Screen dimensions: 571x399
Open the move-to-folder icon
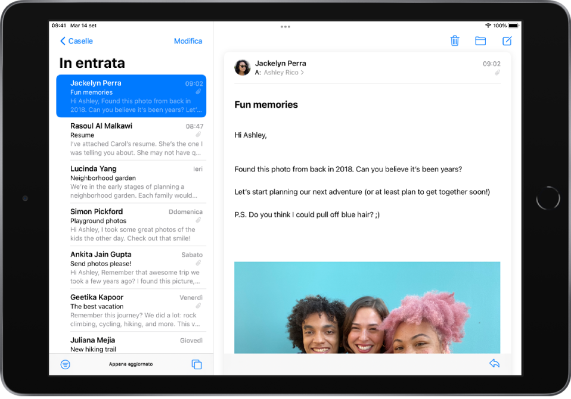pos(481,41)
